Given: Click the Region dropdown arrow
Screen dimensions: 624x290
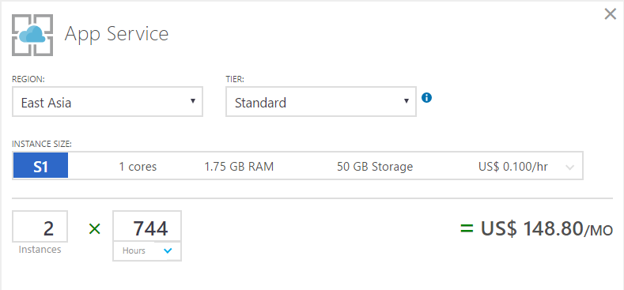Looking at the screenshot, I should tap(193, 100).
